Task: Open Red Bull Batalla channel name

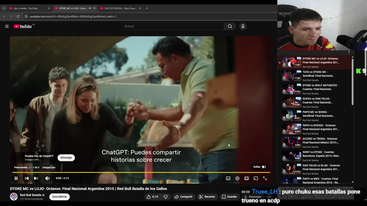Action: pos(31,195)
